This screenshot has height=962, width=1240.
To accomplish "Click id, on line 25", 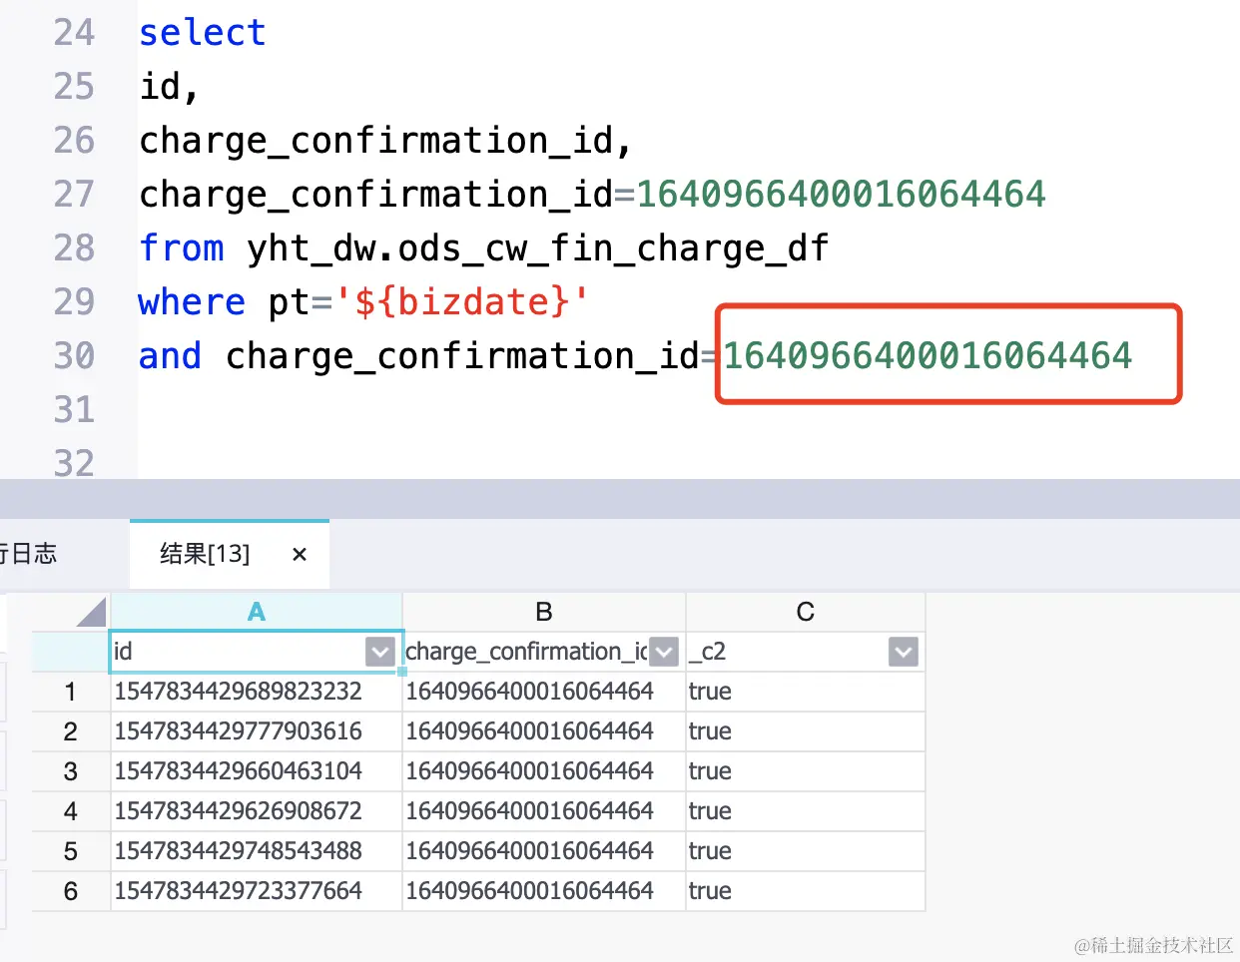I will [170, 87].
